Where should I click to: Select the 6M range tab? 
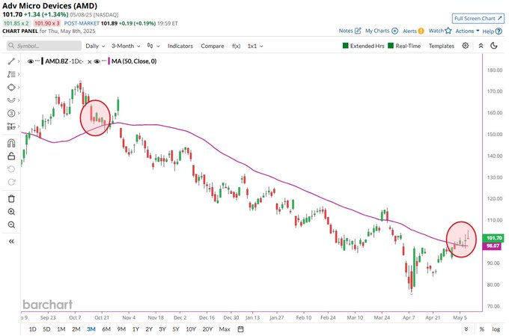pos(106,329)
